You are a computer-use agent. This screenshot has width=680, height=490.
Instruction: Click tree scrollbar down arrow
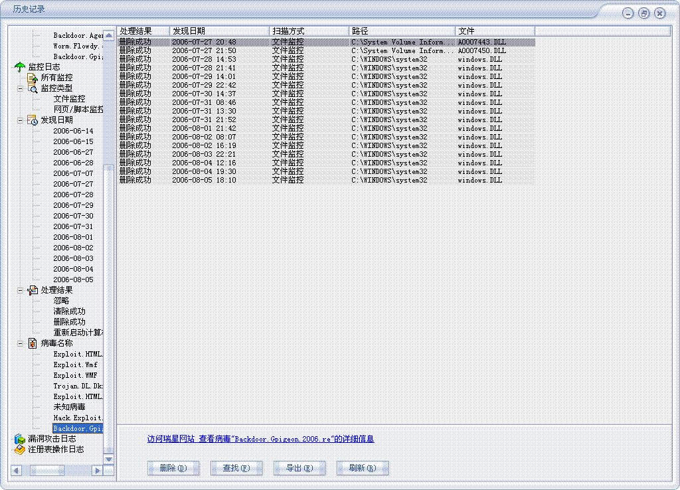pos(109,459)
